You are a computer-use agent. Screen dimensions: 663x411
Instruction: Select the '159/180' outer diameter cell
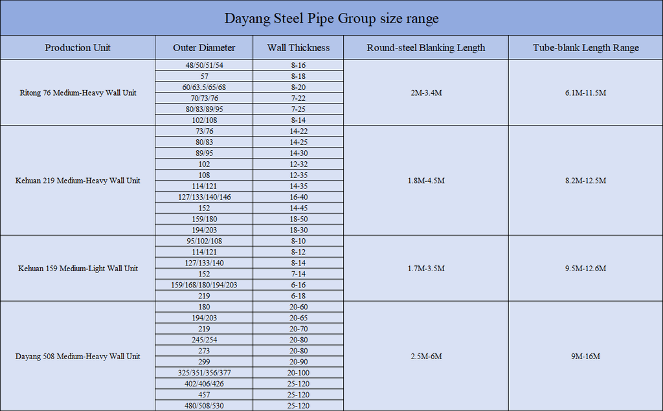[x=204, y=219]
